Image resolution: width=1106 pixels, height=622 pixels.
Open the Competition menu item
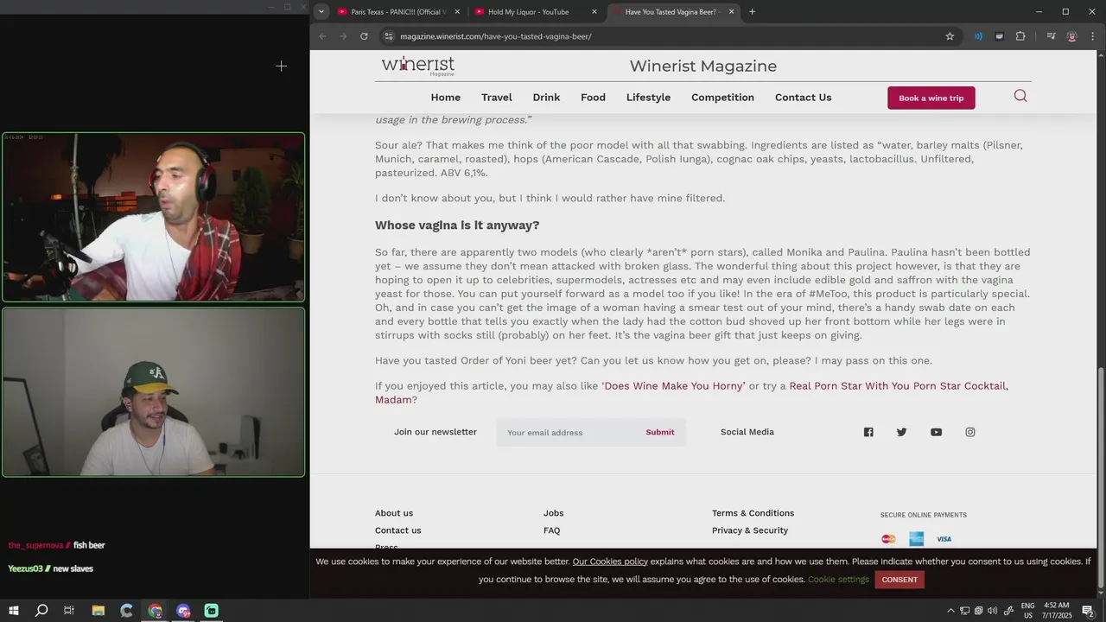pyautogui.click(x=722, y=98)
